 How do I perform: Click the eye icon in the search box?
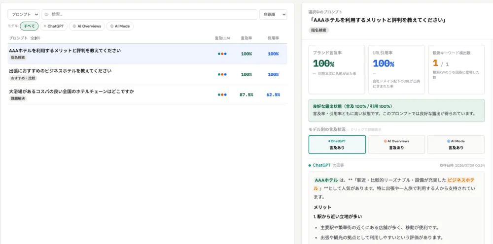pos(47,14)
